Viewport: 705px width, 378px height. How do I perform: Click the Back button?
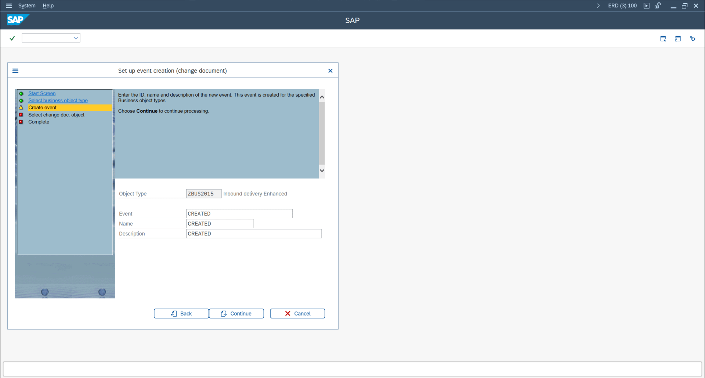tap(181, 313)
